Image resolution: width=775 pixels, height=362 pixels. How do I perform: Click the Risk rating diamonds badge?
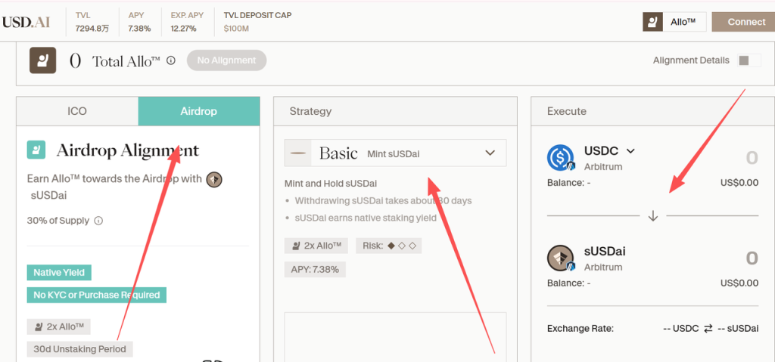[x=388, y=246]
